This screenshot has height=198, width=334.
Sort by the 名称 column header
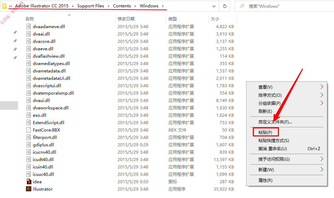coord(30,19)
